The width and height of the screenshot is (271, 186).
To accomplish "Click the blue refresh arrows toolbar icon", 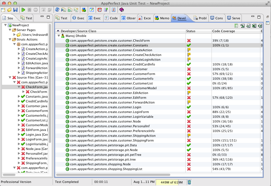I will (57, 10).
